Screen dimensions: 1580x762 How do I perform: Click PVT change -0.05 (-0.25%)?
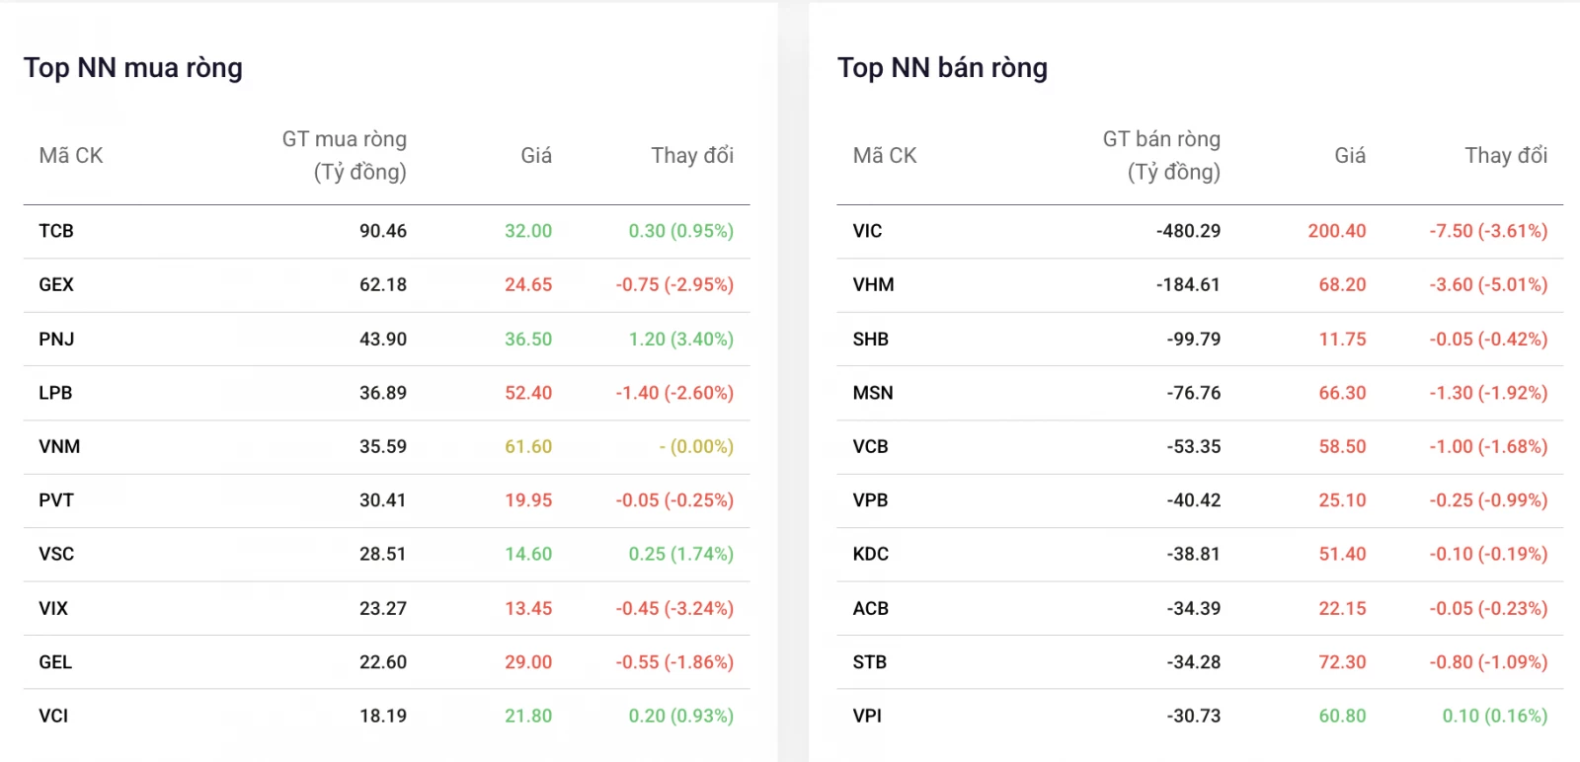pos(674,500)
